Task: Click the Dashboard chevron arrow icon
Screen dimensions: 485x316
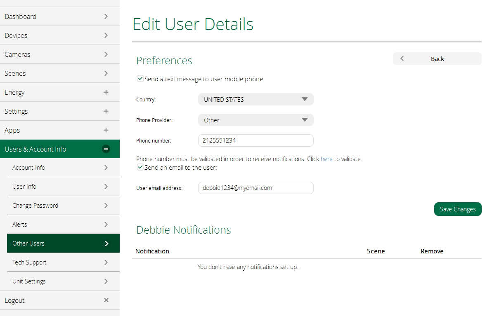Action: tap(106, 16)
